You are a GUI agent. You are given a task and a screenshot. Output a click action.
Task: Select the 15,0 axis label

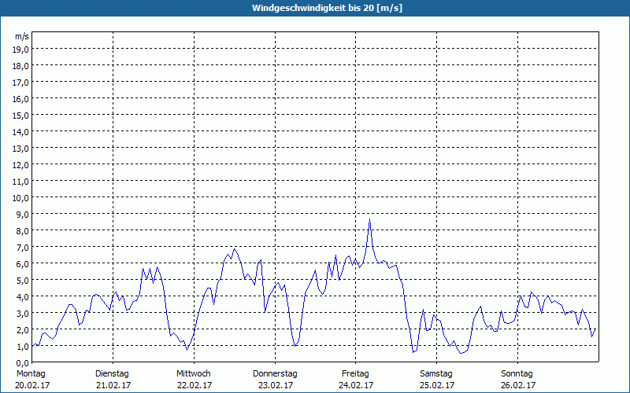pyautogui.click(x=21, y=116)
